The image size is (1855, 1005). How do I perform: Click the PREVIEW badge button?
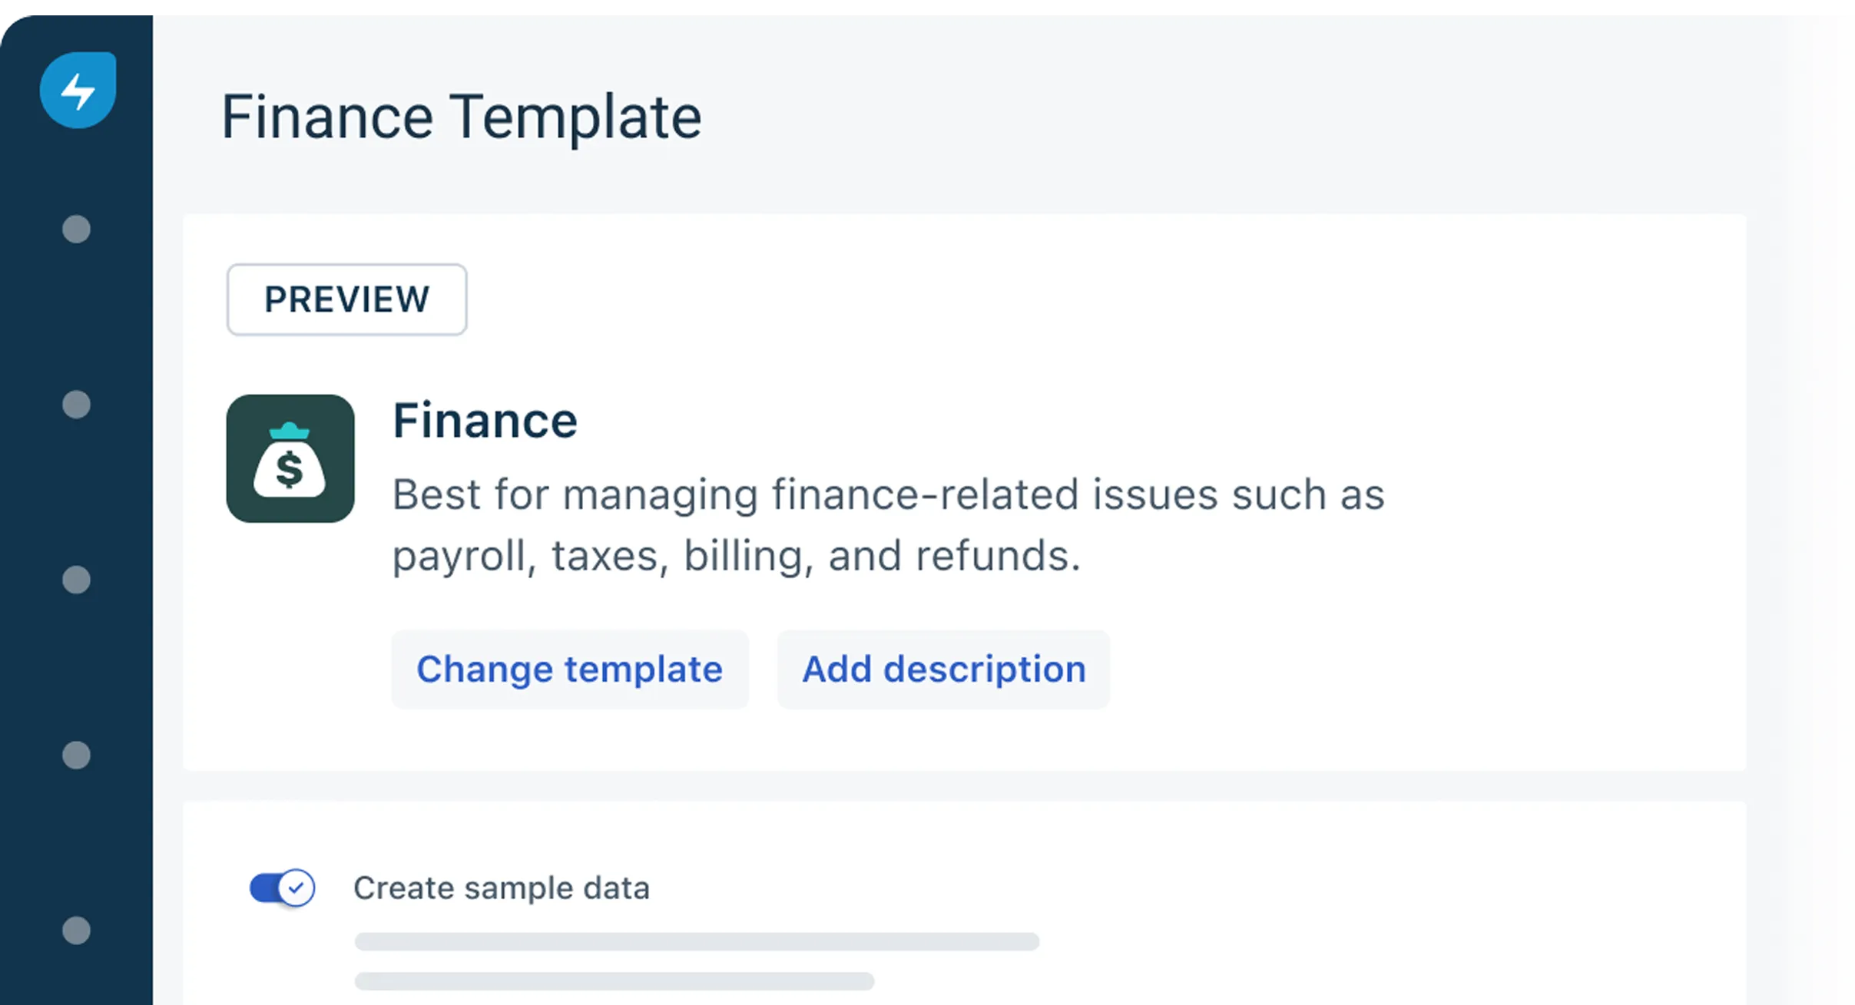tap(346, 299)
